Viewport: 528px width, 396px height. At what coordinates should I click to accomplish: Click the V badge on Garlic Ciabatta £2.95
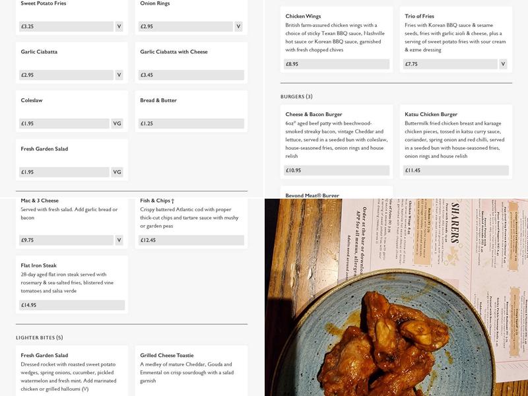[x=119, y=75]
